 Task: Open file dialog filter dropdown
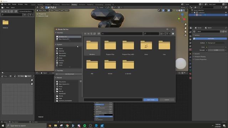point(168,34)
